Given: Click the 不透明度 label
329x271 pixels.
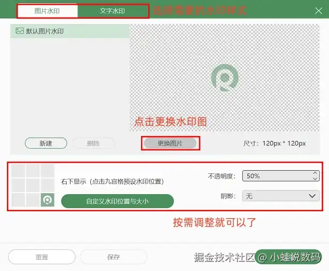Looking at the screenshot, I should pyautogui.click(x=222, y=176).
